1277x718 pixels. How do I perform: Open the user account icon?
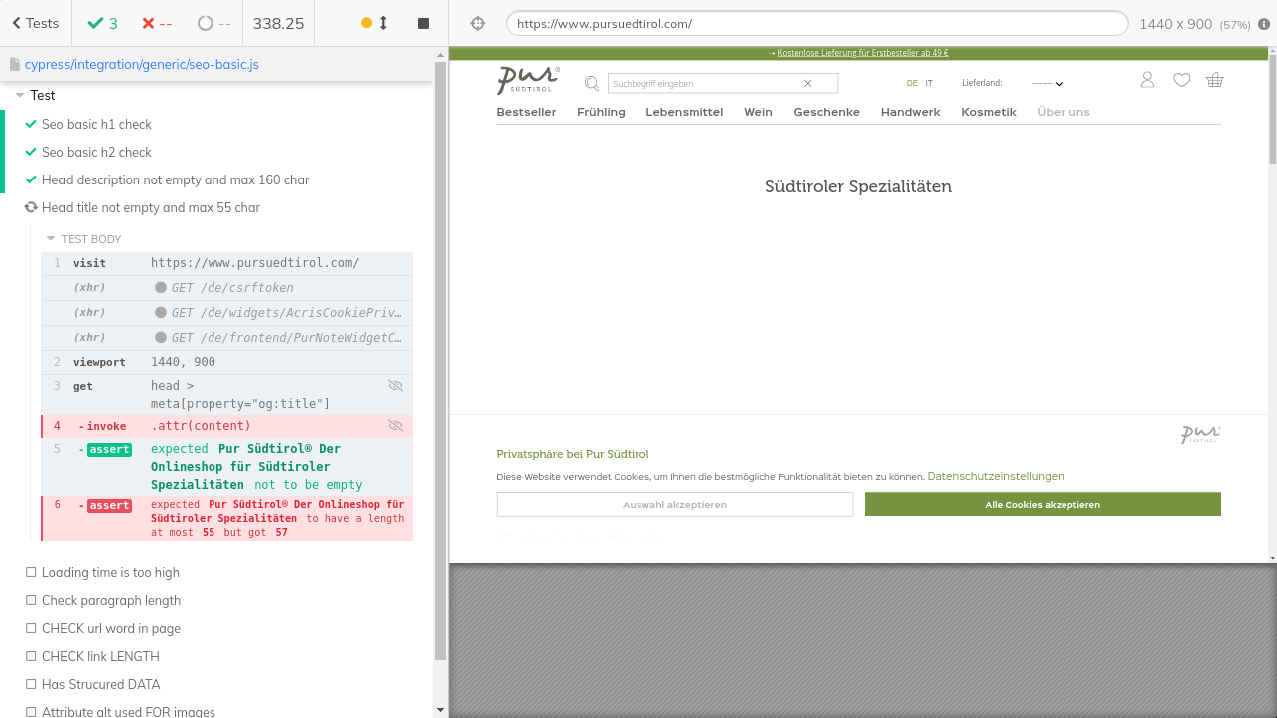click(1147, 80)
